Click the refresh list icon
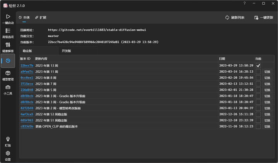Screen dimensions: 278x163 click(x=227, y=17)
